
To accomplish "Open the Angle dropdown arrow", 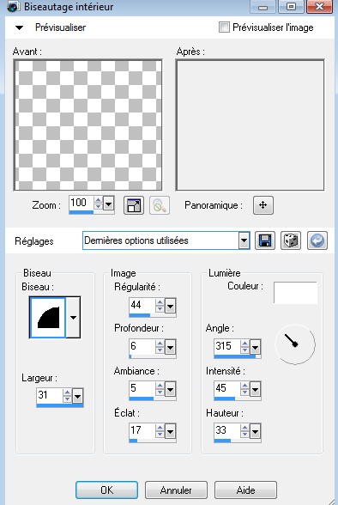I will pyautogui.click(x=255, y=348).
